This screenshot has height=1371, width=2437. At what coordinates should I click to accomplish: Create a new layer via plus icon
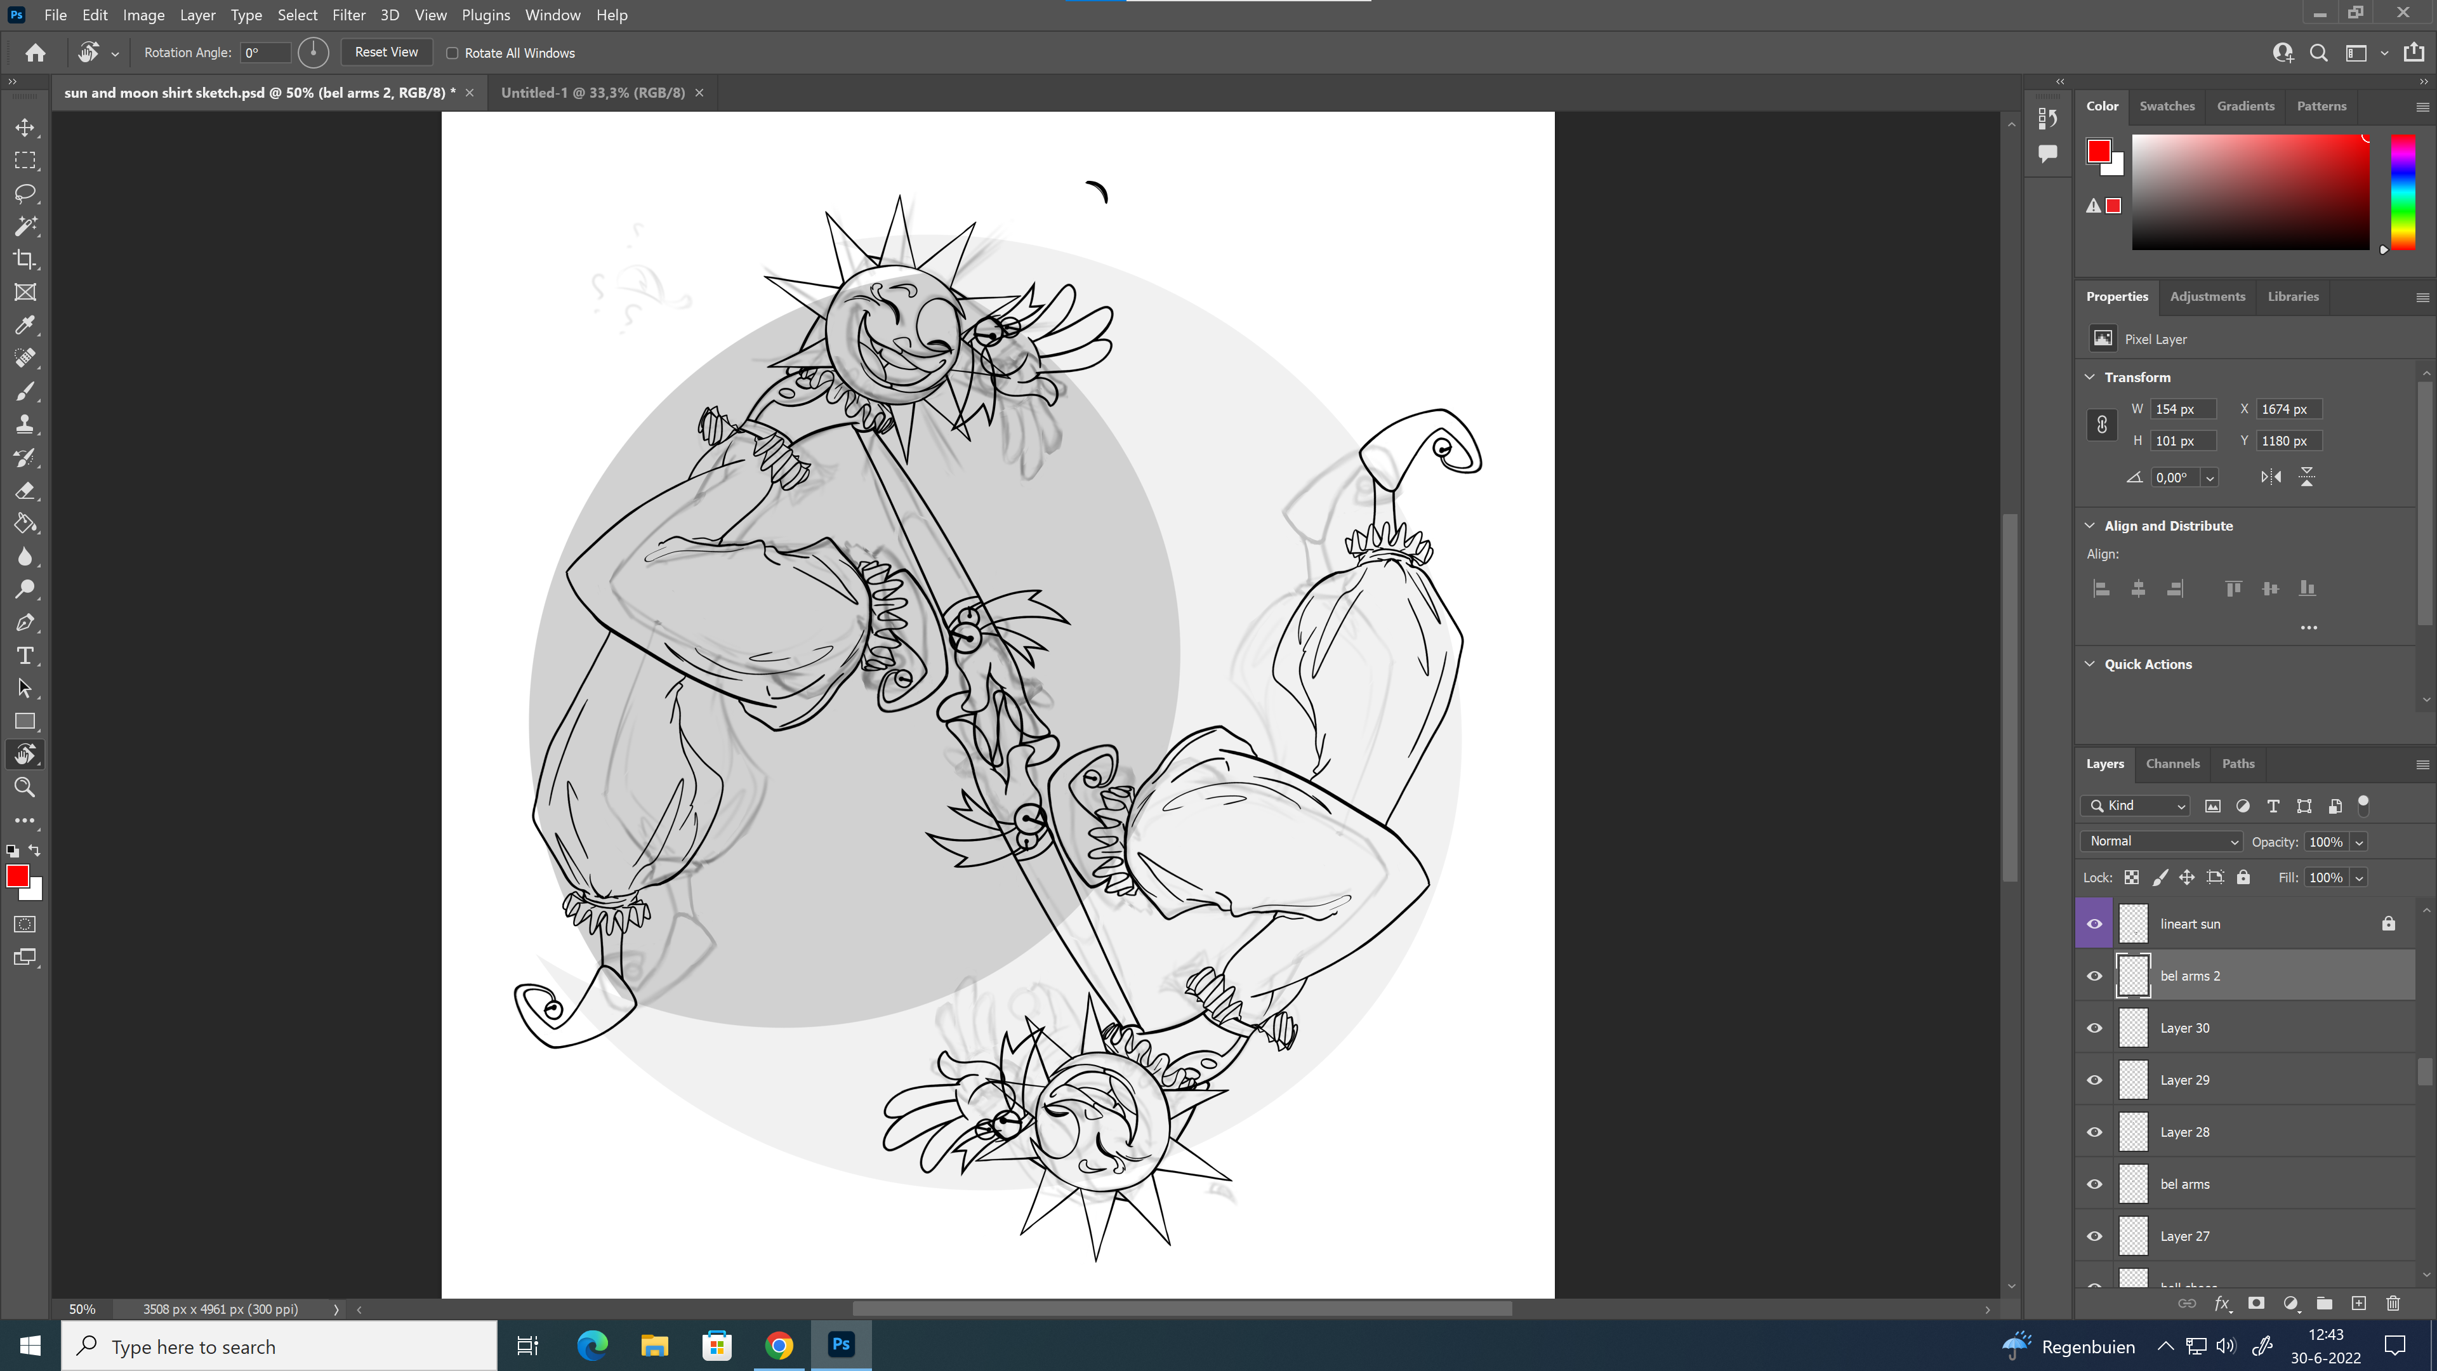click(2358, 1304)
